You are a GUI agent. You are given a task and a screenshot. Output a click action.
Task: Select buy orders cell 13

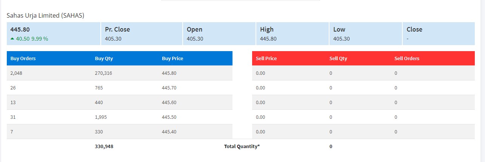click(13, 103)
